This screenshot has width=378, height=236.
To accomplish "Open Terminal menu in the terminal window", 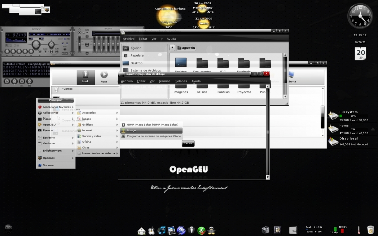I will pyautogui.click(x=165, y=81).
